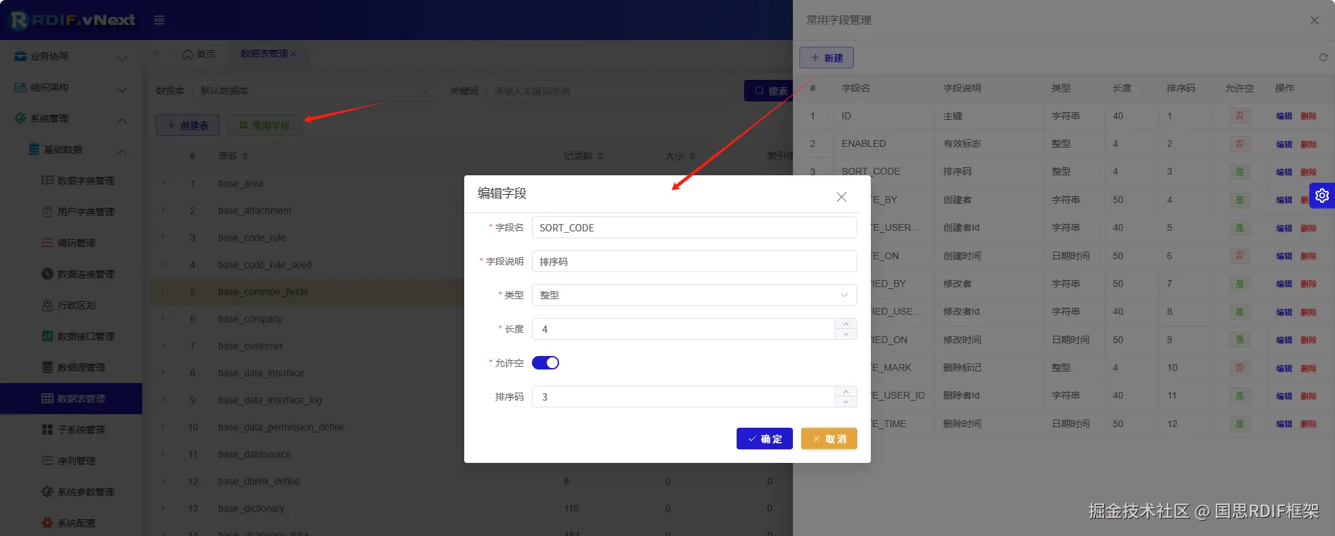
Task: Click the 系统参数管理 cog icon
Action: (47, 492)
